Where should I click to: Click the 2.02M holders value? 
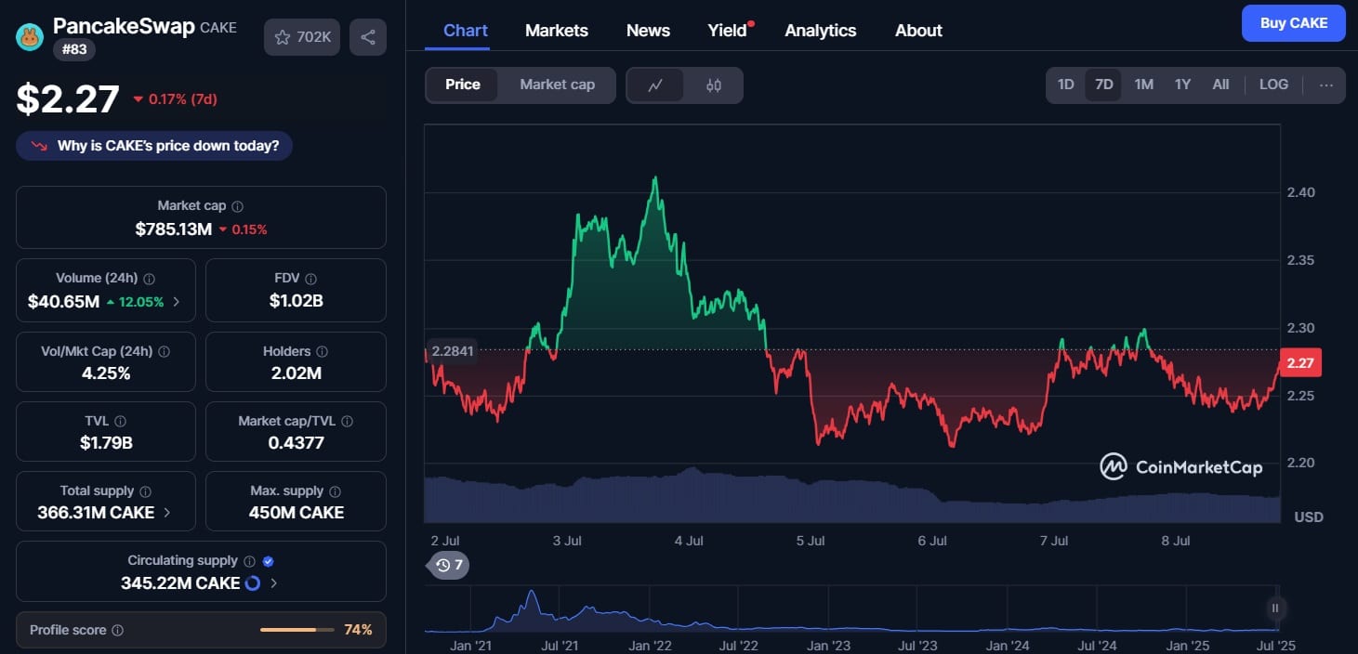click(296, 373)
